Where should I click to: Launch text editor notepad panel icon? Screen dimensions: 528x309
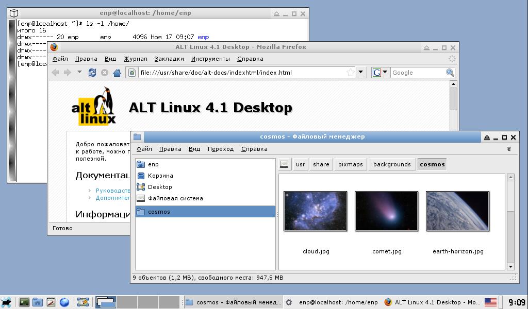tap(51, 302)
